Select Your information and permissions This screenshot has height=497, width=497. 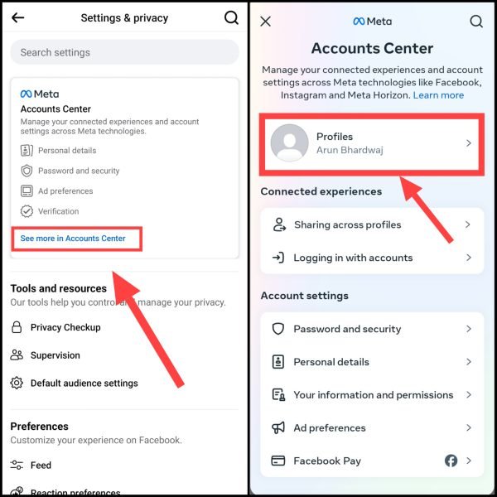pos(372,394)
